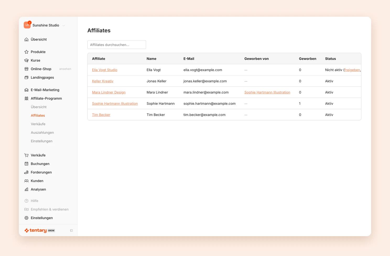
Task: Collapse the sidebar with the panel icon
Action: [x=71, y=230]
